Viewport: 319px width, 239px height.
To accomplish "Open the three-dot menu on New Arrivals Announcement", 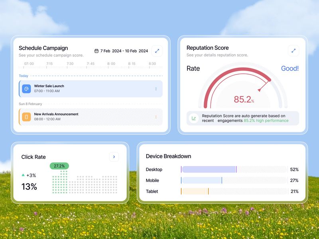I will pos(157,116).
